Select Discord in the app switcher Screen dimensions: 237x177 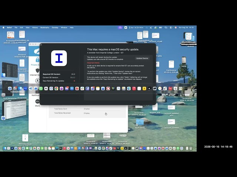[x=67, y=88]
